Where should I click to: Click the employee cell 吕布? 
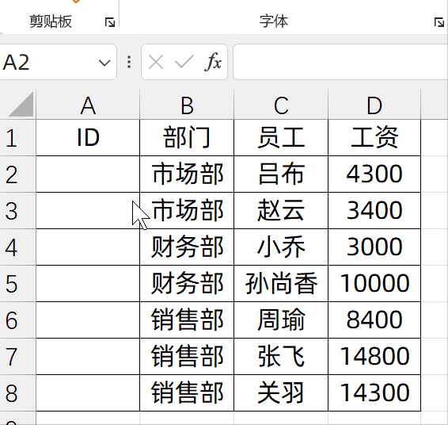point(281,174)
